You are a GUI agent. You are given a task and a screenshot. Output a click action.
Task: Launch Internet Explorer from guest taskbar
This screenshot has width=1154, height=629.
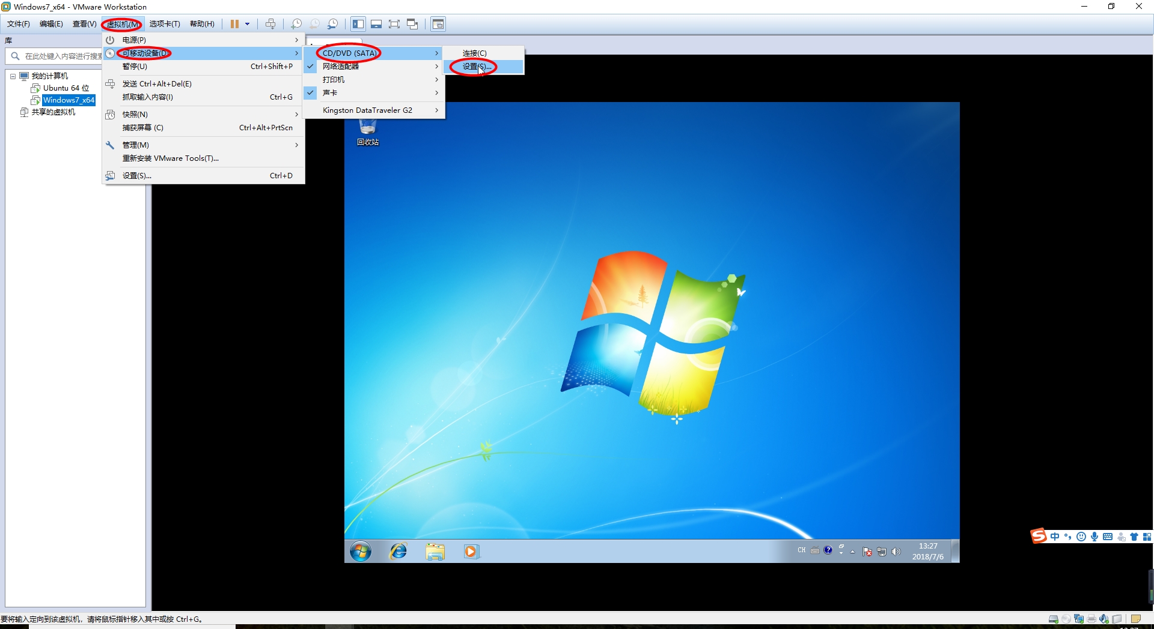point(398,551)
